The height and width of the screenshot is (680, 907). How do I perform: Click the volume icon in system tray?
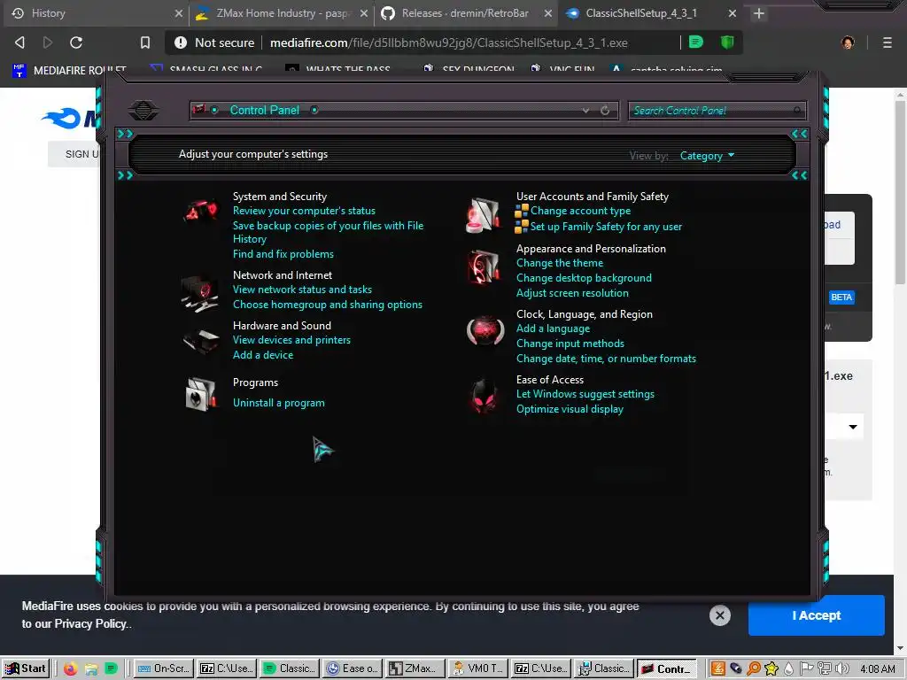click(842, 668)
